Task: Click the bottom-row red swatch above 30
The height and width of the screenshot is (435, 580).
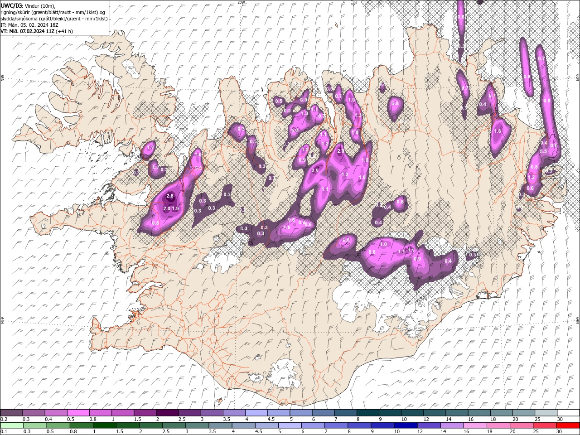Action: [567, 425]
